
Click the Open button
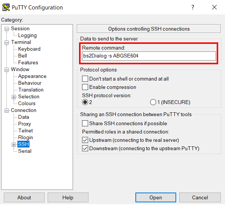[156, 197]
